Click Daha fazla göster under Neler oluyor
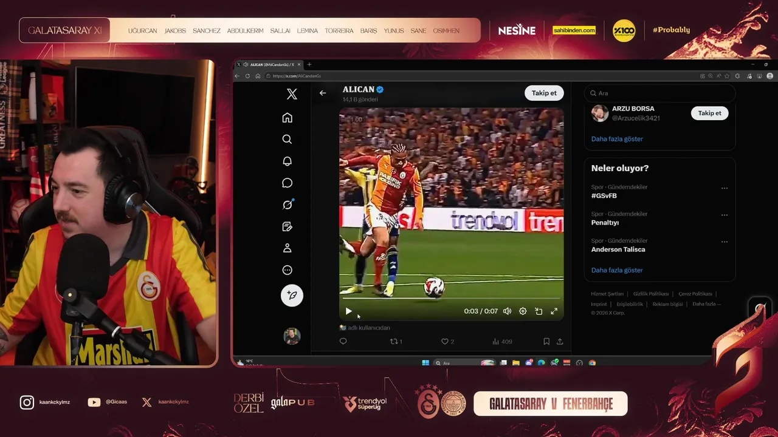This screenshot has height=437, width=778. point(617,270)
